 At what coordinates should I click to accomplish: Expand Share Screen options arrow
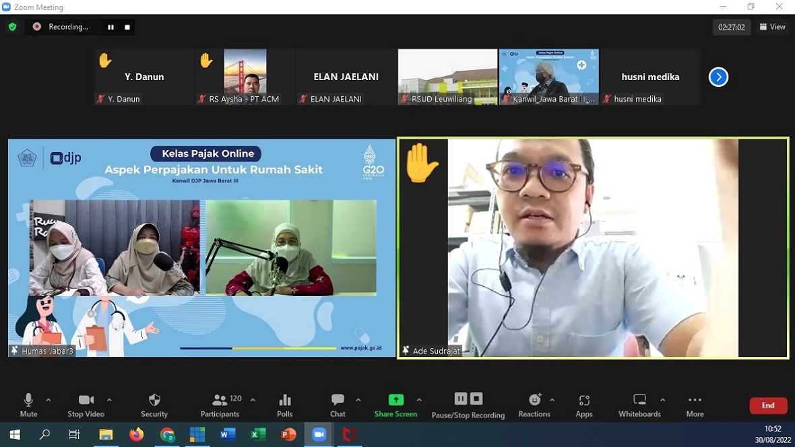tap(419, 400)
